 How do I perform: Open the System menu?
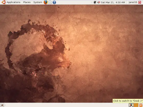click(38, 2)
